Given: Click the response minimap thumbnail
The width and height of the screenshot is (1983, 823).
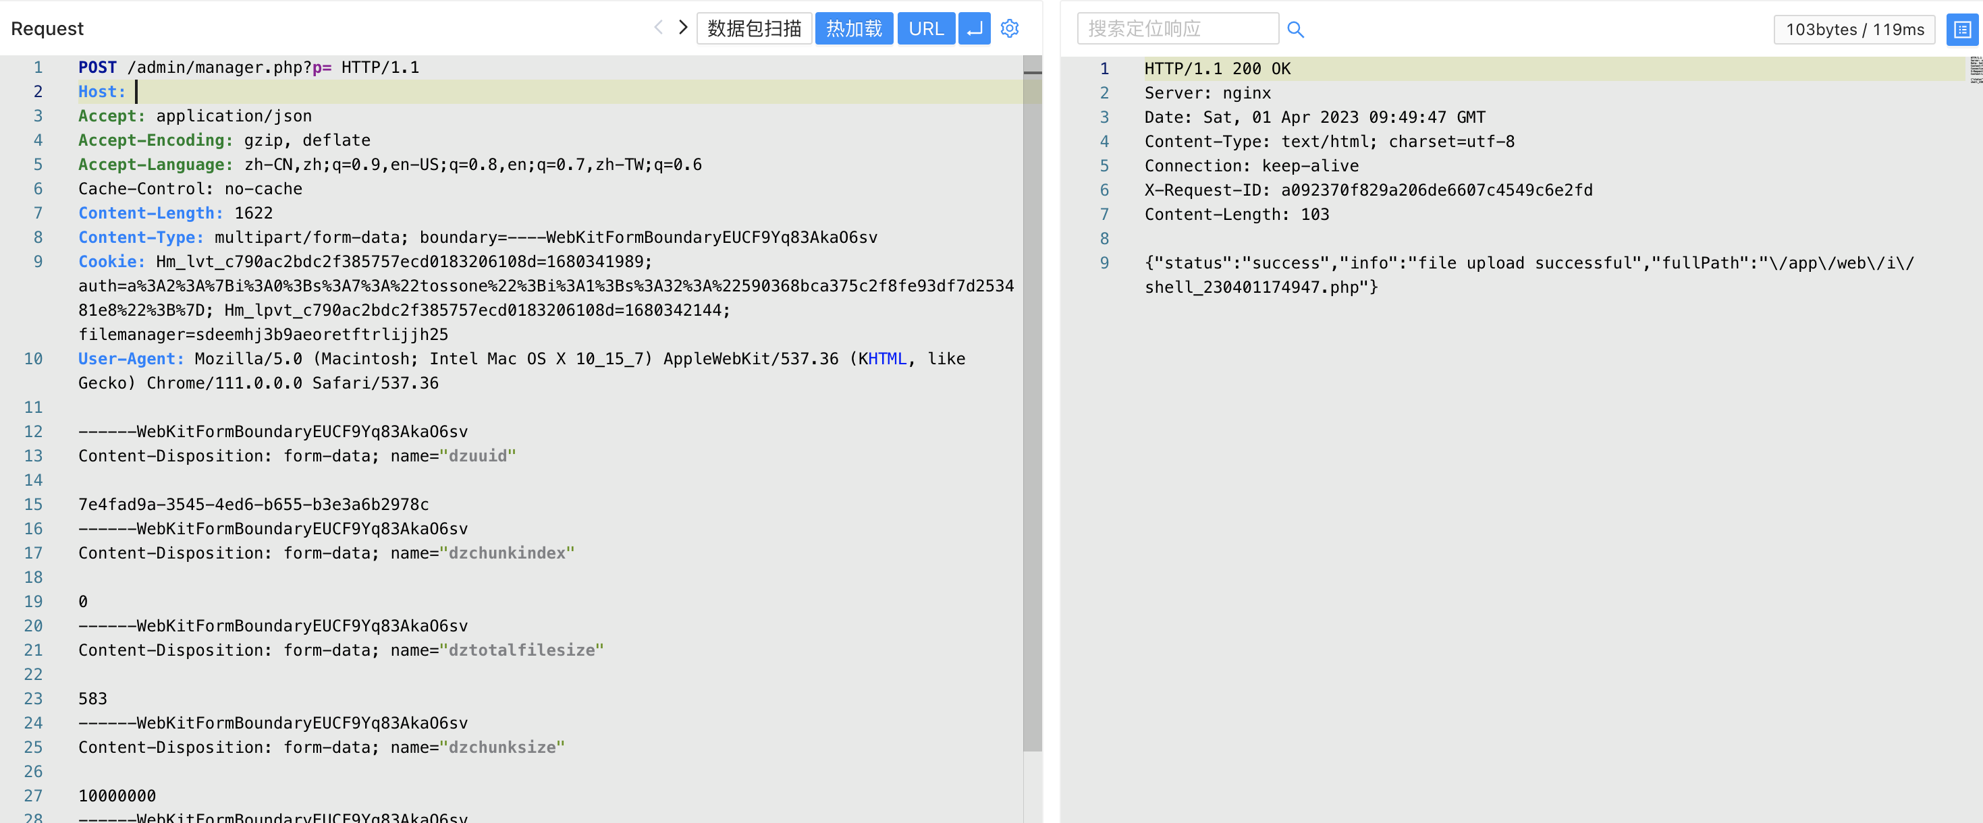Looking at the screenshot, I should (x=1976, y=69).
